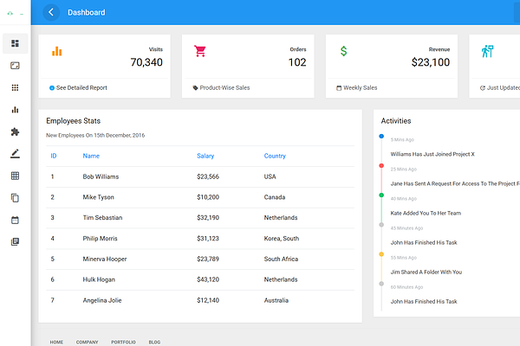Viewport: 520px width, 346px height.
Task: Click the Name column header
Action: coord(91,156)
